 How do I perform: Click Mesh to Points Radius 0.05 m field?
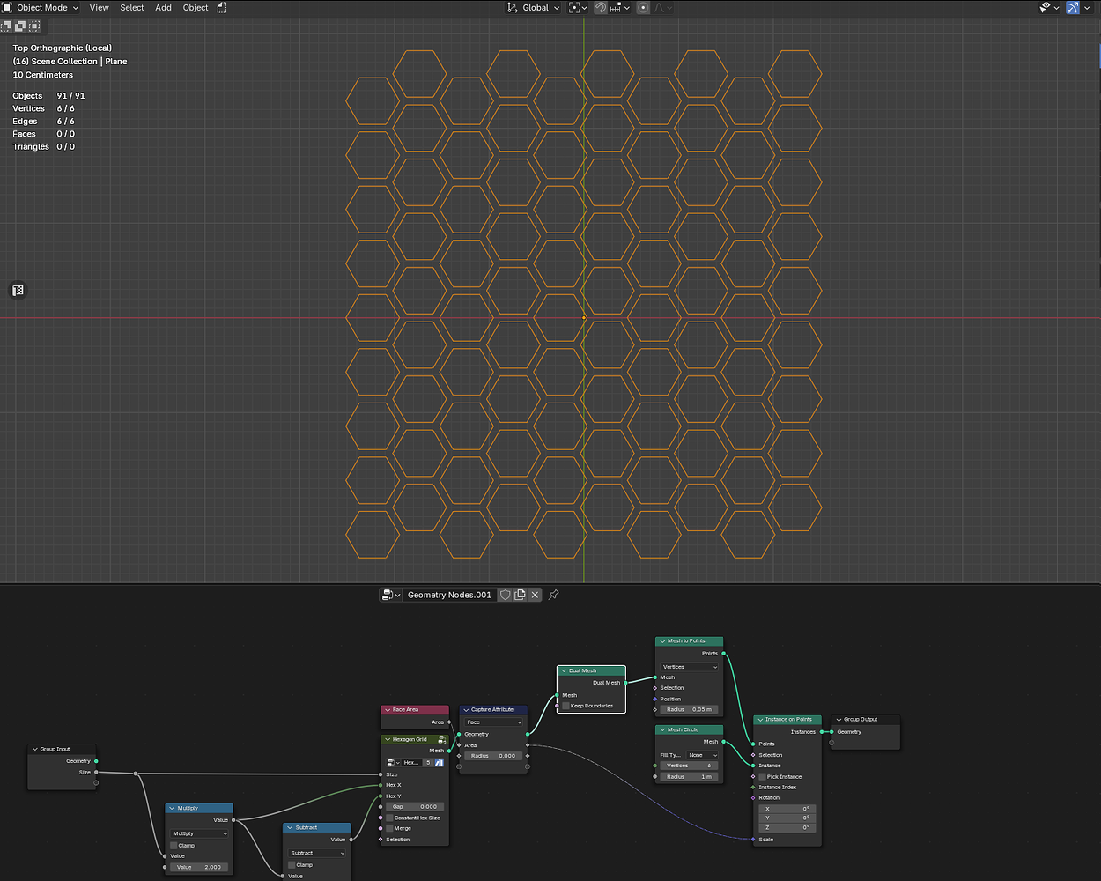[x=690, y=709]
